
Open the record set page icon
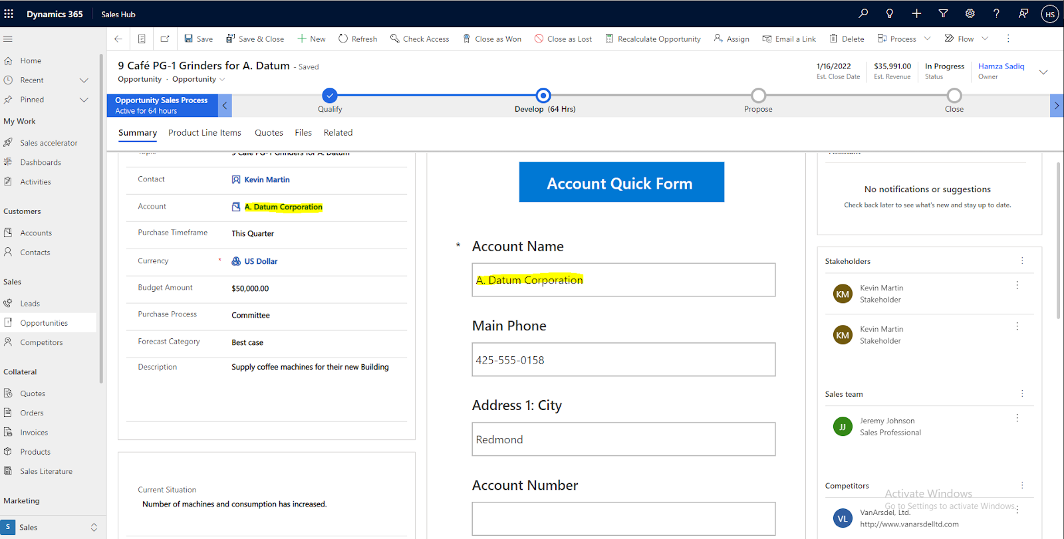(x=142, y=39)
